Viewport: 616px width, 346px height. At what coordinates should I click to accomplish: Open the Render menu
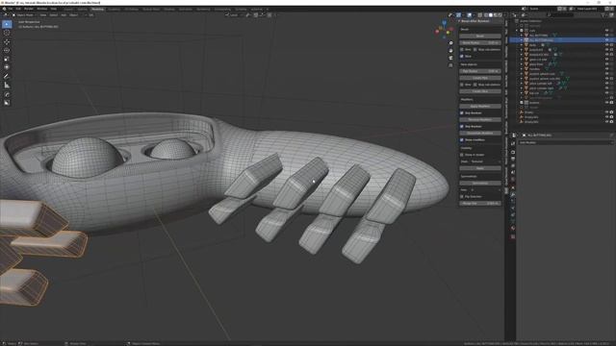[x=29, y=9]
